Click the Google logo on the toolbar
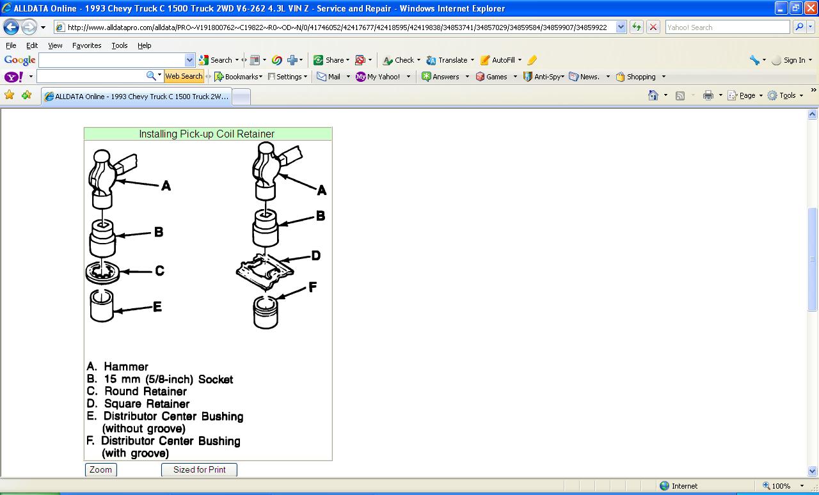819x495 pixels. pos(20,60)
